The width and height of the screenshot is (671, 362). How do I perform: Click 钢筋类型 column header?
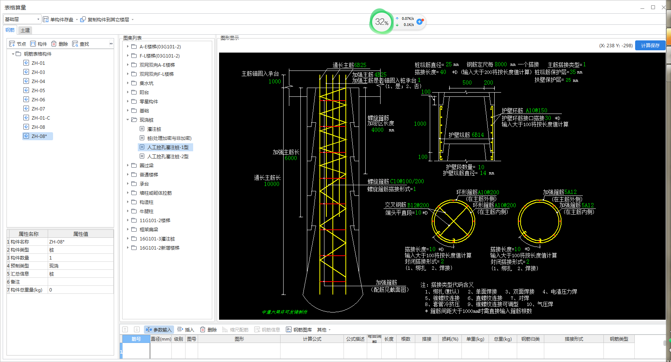[x=619, y=339]
